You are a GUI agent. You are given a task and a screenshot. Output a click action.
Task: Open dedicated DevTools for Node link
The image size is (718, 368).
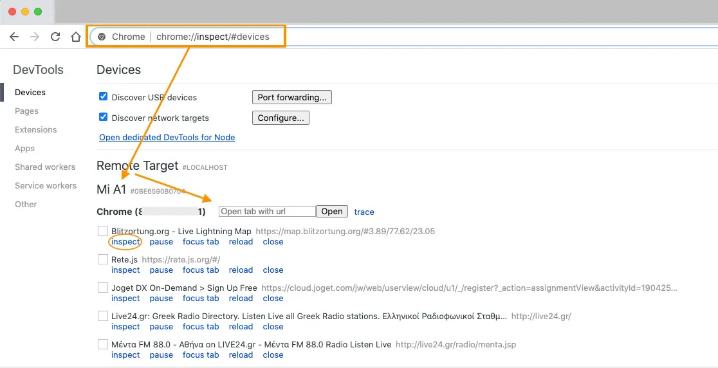point(167,137)
